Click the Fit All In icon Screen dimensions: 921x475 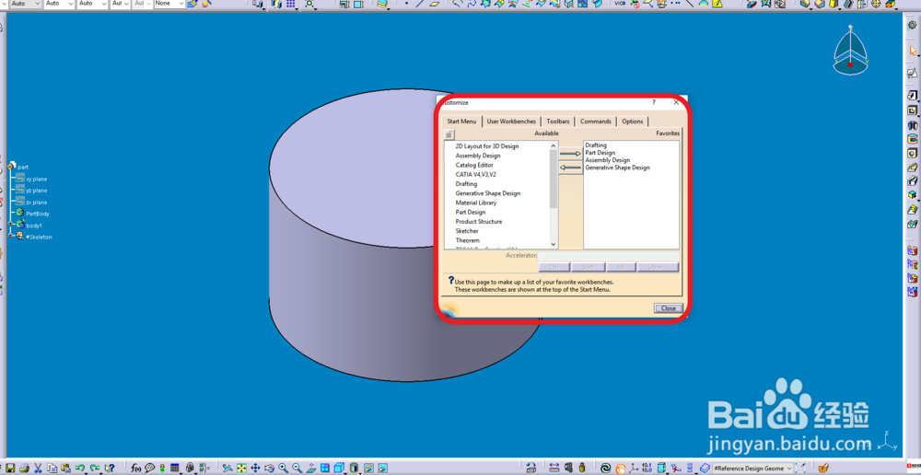click(241, 468)
